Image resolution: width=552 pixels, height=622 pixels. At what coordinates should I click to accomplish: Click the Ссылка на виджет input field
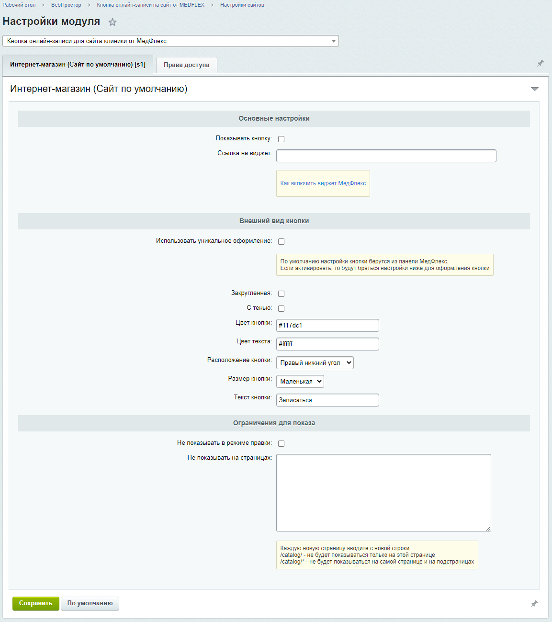(386, 156)
